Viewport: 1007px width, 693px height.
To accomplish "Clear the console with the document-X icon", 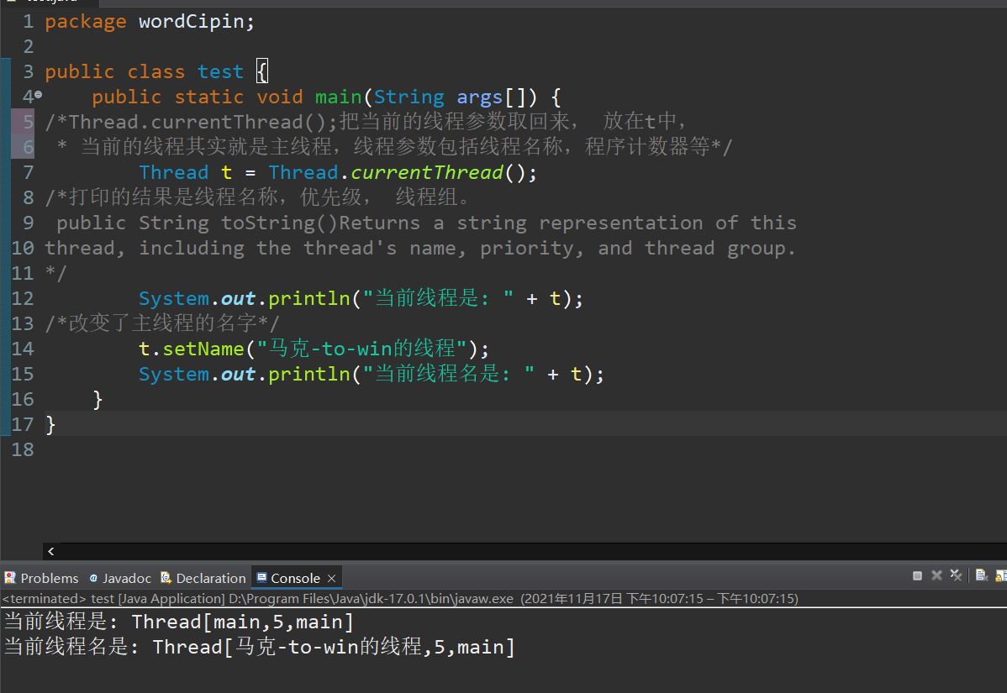I will pos(981,575).
